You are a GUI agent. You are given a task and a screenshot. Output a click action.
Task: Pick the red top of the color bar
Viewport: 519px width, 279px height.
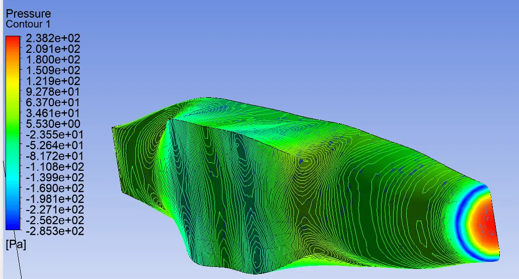tap(13, 41)
